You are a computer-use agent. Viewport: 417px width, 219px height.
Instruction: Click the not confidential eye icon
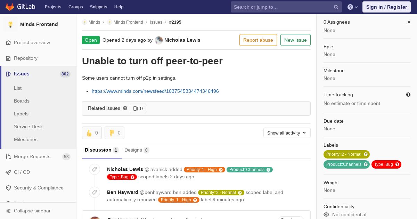[326, 214]
